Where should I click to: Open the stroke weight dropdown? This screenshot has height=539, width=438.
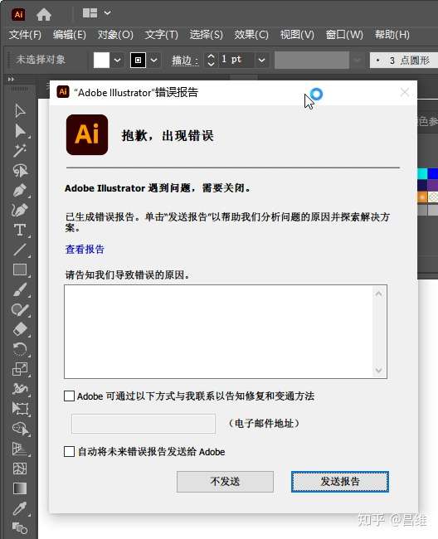261,61
